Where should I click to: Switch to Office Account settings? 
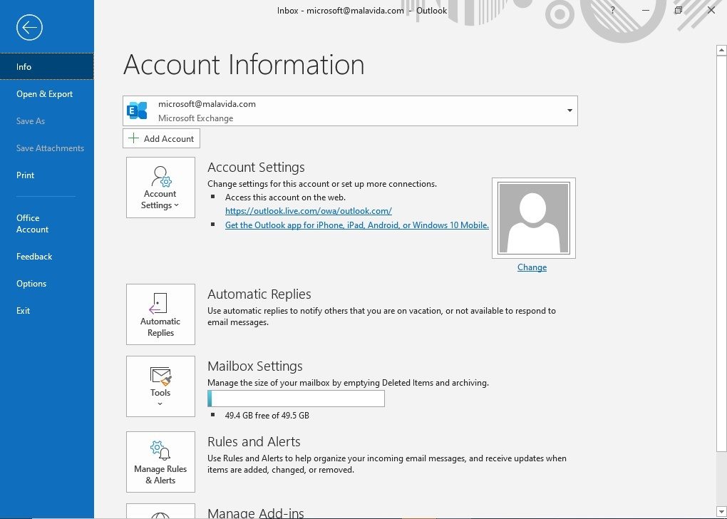tap(32, 223)
